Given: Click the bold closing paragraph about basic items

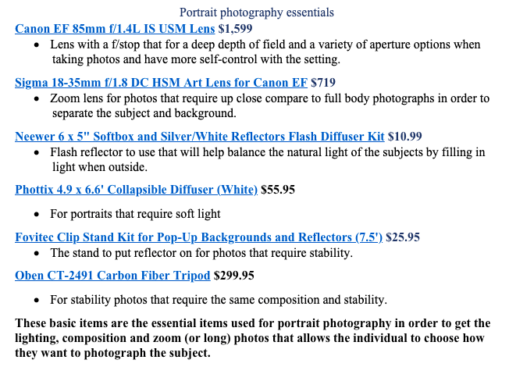Looking at the screenshot, I should pos(253,338).
